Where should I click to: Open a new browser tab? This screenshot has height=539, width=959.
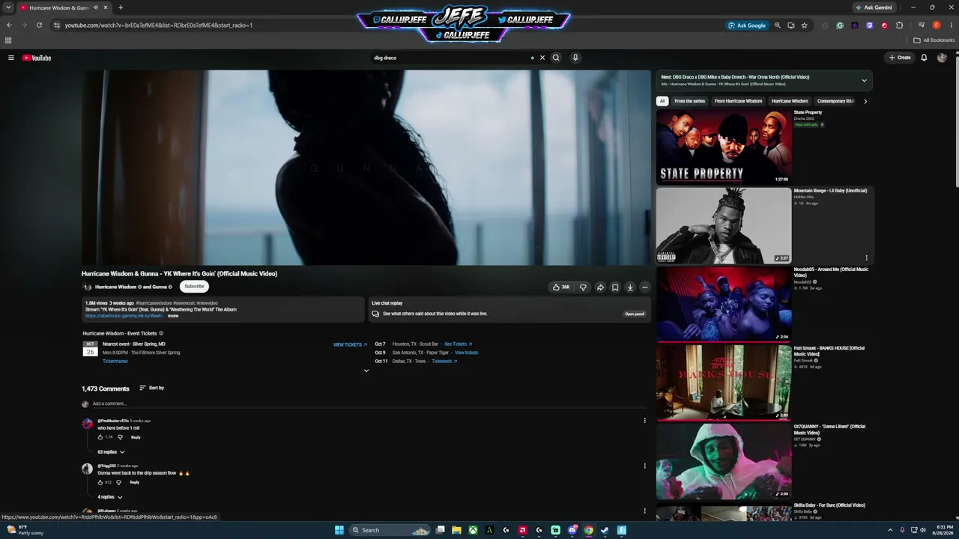[x=121, y=7]
